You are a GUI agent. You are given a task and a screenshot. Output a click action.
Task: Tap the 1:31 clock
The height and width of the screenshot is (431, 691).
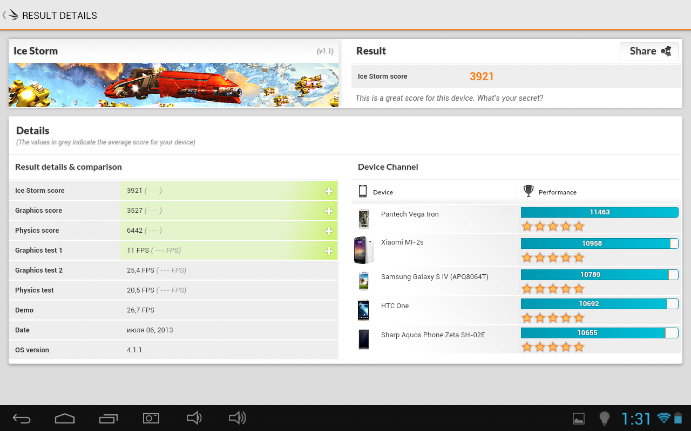pos(636,419)
